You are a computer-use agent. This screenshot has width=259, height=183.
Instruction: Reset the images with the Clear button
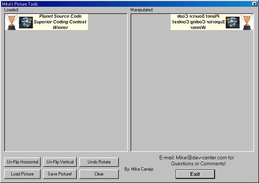(99, 174)
